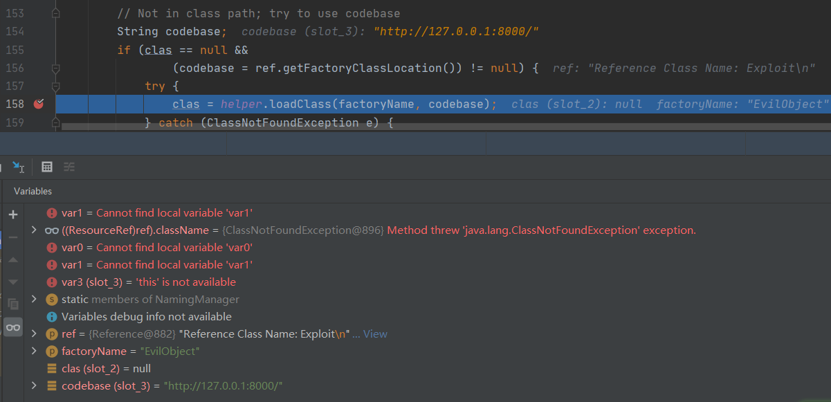Toggle code folding marker on line 153
The height and width of the screenshot is (402, 831).
click(56, 14)
